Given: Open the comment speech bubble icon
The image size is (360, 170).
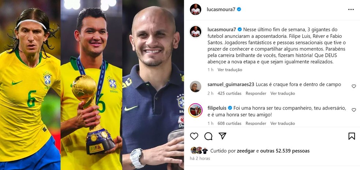Looking at the screenshot, I should (x=208, y=136).
